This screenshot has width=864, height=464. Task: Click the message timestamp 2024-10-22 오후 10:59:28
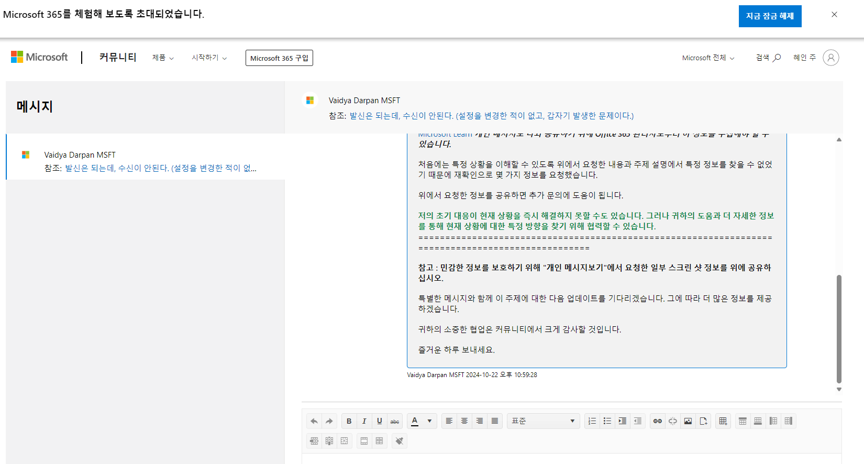point(502,375)
